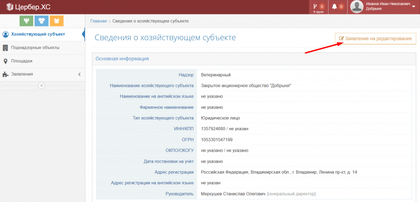Open the user account dropdown arrow
Viewport: 420px width, 202px height.
pos(414,7)
